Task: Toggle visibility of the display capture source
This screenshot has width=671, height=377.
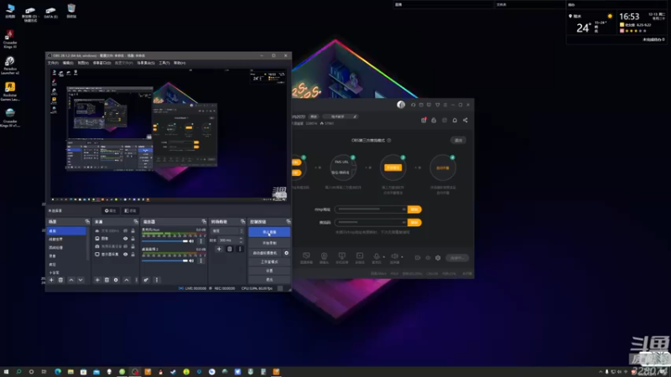Action: coord(125,254)
